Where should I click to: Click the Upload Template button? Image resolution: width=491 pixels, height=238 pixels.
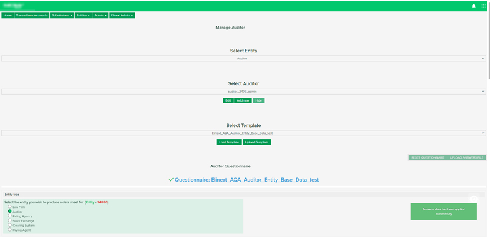[x=257, y=142]
